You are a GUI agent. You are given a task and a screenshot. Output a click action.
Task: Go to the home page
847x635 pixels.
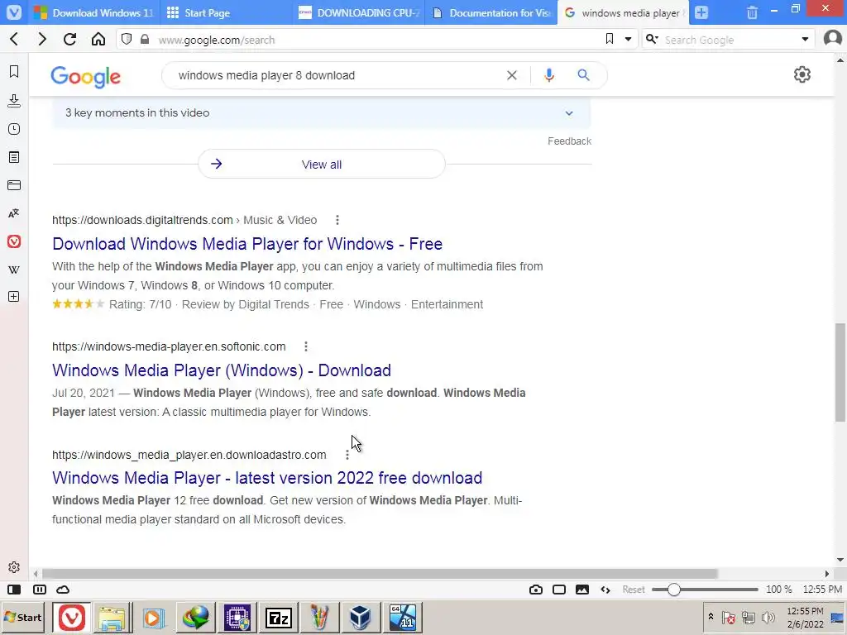tap(98, 40)
